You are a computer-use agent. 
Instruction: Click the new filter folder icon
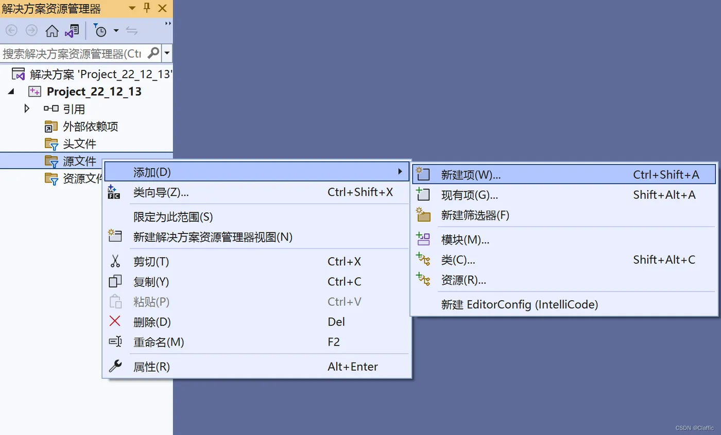[x=423, y=214]
